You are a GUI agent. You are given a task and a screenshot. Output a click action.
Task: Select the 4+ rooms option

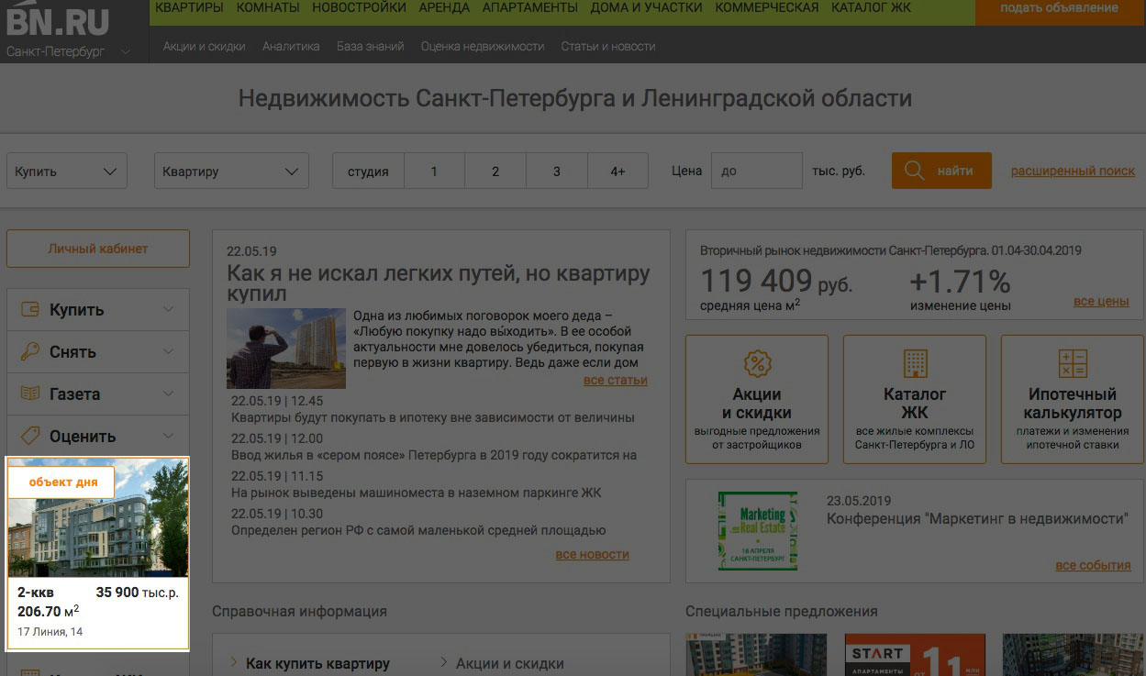click(618, 172)
